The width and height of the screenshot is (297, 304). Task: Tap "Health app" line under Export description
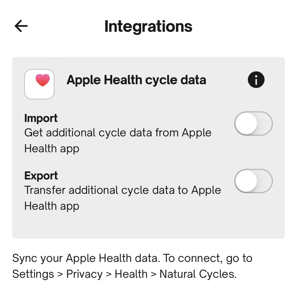coord(52,206)
